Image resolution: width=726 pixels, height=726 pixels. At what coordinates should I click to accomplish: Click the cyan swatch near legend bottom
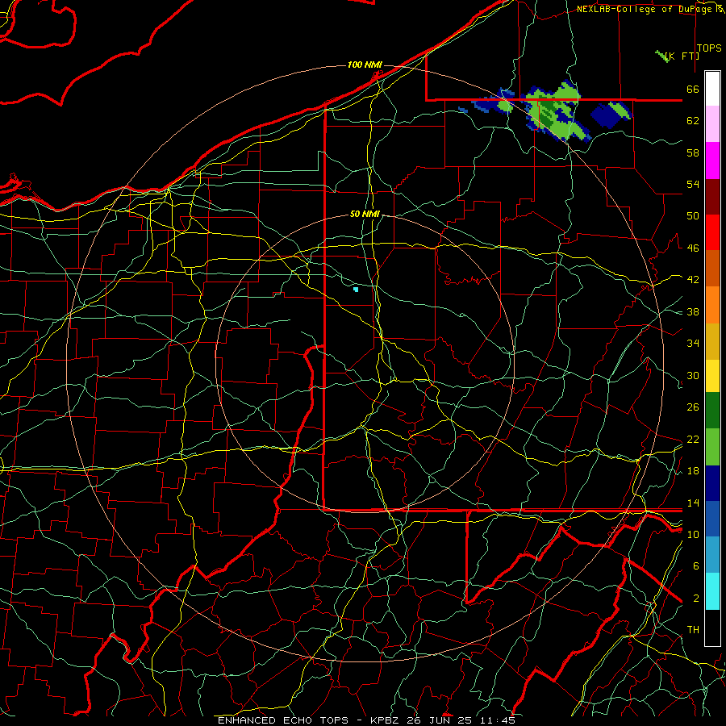point(712,591)
